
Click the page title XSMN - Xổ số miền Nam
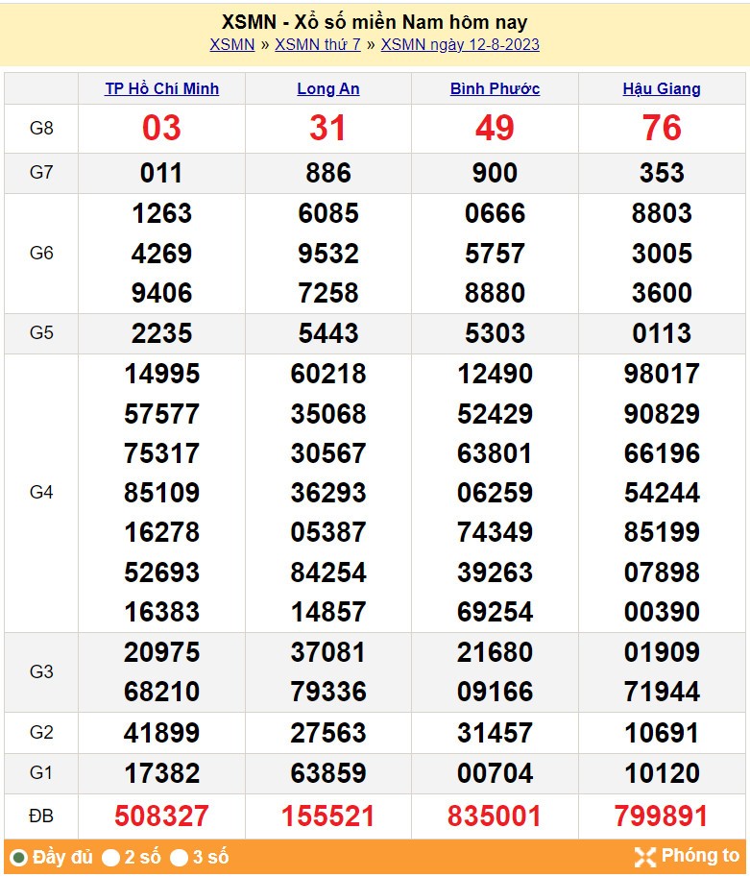(375, 22)
